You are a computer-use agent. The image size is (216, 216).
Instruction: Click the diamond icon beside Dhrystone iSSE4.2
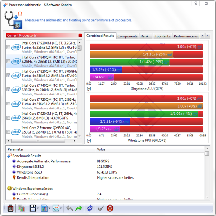(14, 167)
